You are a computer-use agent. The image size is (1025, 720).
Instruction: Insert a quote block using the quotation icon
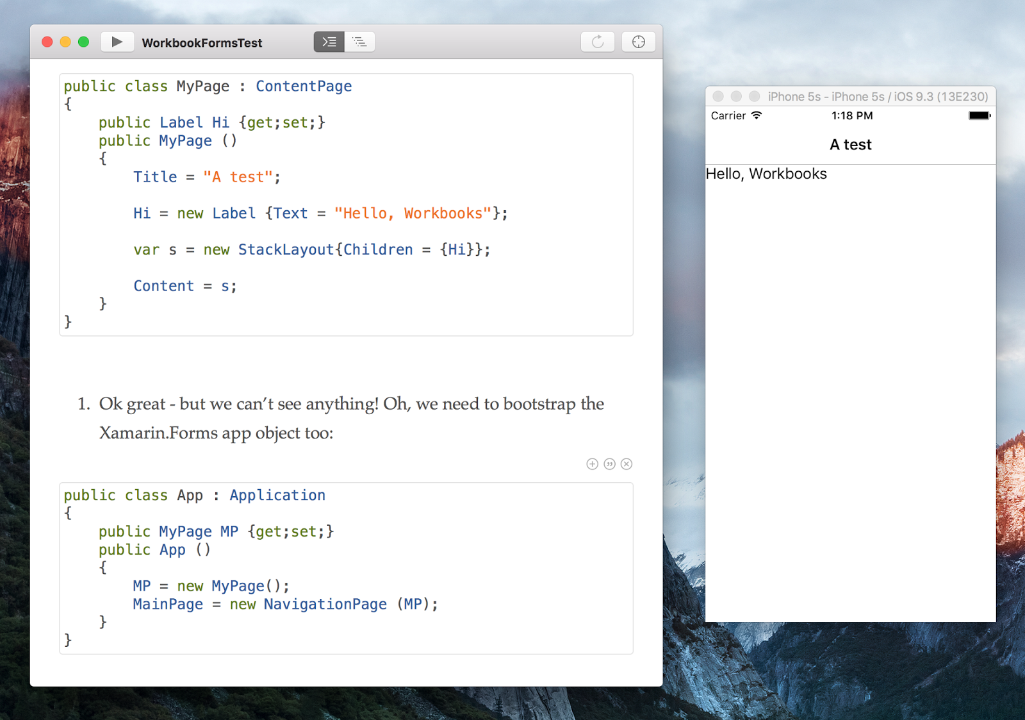click(x=609, y=464)
